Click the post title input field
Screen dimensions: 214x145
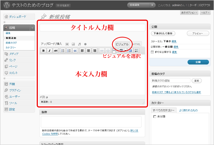[92, 27]
